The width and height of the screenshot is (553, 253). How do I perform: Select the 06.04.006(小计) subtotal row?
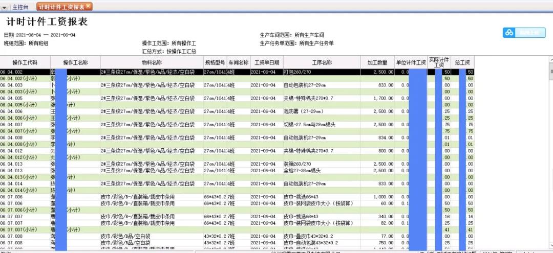tap(237, 118)
